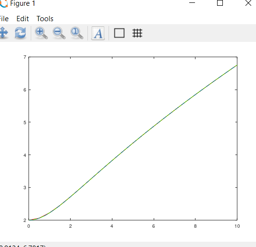Image resolution: width=256 pixels, height=247 pixels.
Task: Minimize the Figure 1 window
Action: (x=192, y=3)
